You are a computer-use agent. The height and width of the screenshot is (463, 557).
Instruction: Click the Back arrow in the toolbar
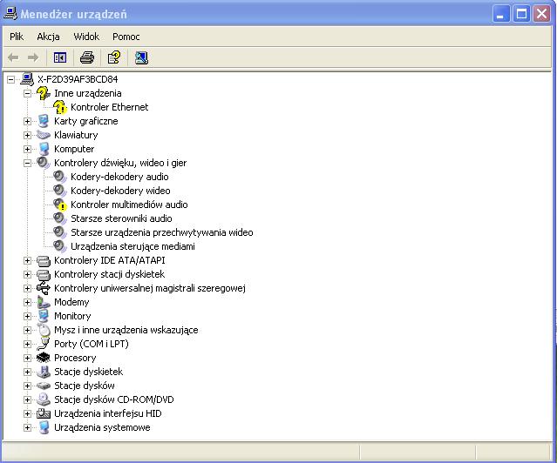tap(13, 57)
